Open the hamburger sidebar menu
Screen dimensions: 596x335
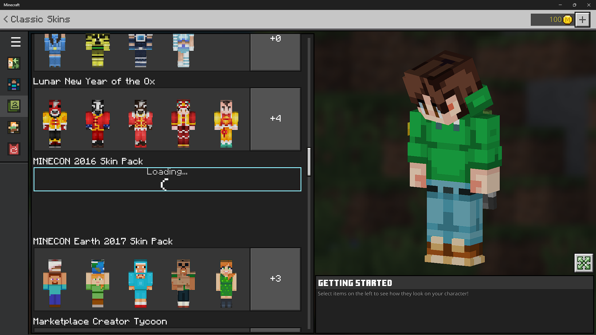16,42
